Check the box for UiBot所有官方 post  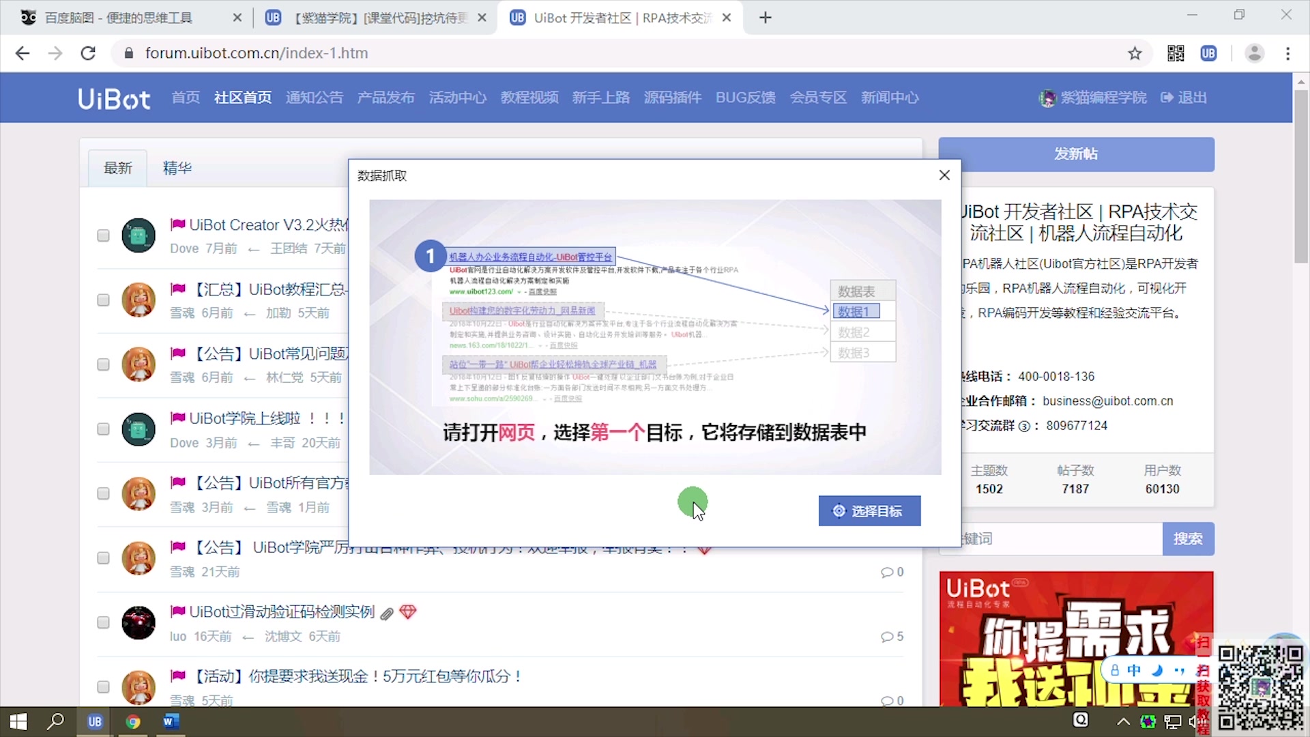pos(103,493)
